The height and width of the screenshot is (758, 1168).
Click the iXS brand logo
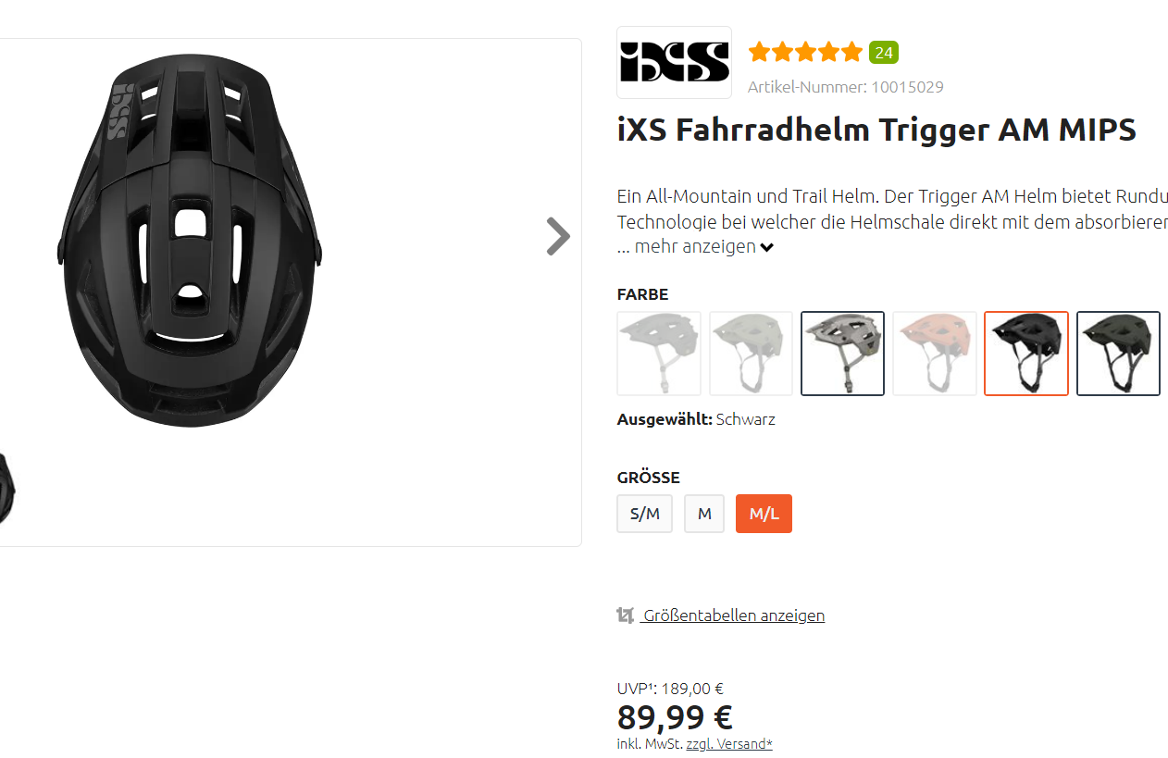point(674,62)
